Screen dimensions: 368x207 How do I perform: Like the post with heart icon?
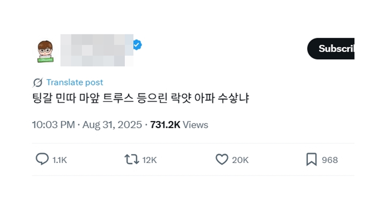point(222,160)
